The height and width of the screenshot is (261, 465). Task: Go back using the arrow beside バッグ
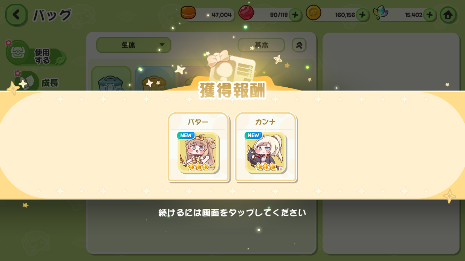click(16, 15)
